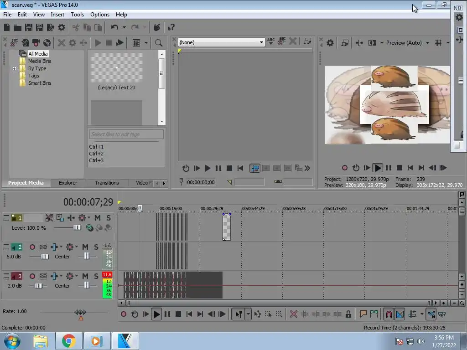Open a project with the folder icon
This screenshot has height=350, width=467.
[x=18, y=28]
